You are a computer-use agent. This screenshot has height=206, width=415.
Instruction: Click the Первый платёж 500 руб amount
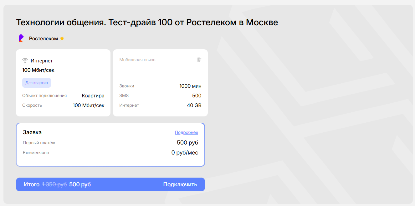(x=187, y=143)
